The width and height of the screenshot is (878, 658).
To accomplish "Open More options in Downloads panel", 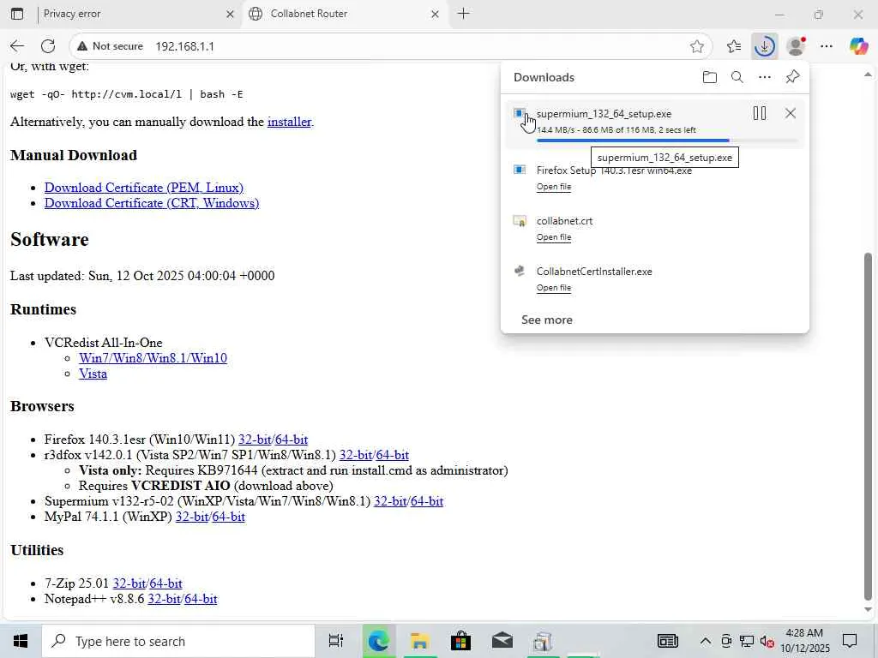I will click(x=764, y=77).
